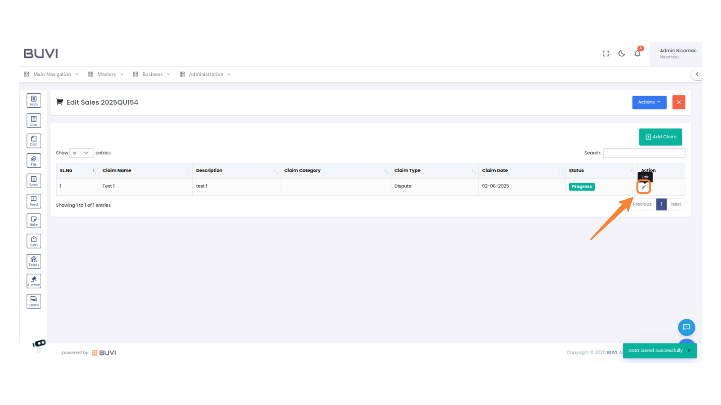Open the Feed panel

(34, 201)
